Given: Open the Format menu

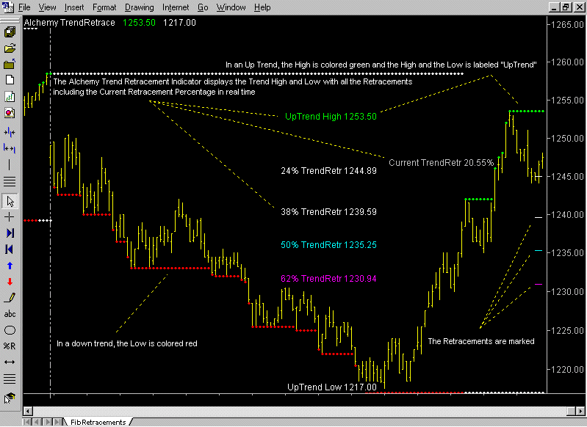Looking at the screenshot, I should (104, 7).
